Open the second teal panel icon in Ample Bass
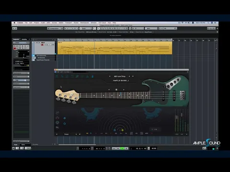230x172 pixels. (62, 76)
